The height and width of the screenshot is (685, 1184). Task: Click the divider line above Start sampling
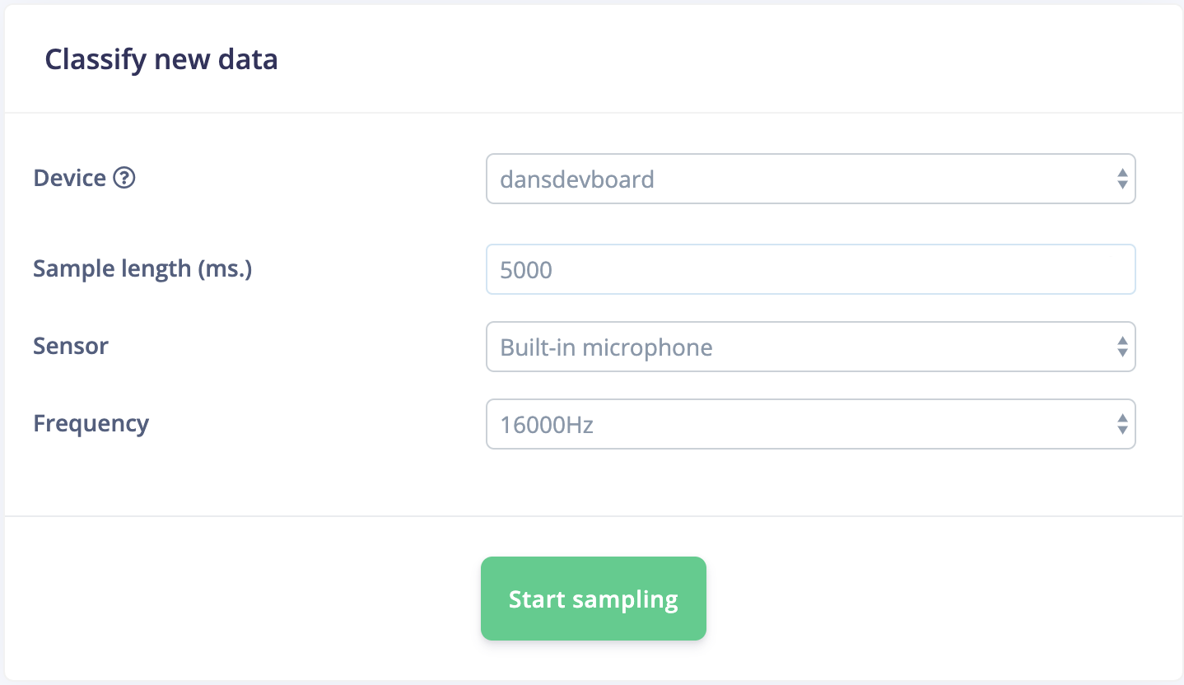[593, 516]
